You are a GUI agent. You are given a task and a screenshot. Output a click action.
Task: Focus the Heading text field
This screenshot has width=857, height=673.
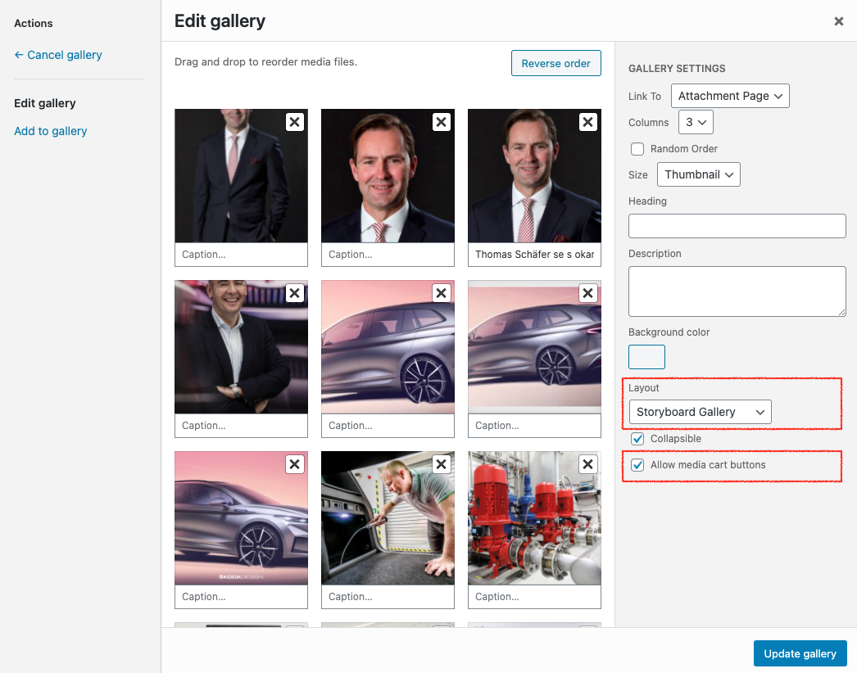tap(737, 226)
